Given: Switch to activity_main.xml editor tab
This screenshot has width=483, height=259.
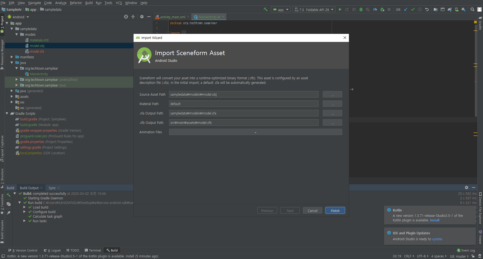Looking at the screenshot, I should 172,17.
